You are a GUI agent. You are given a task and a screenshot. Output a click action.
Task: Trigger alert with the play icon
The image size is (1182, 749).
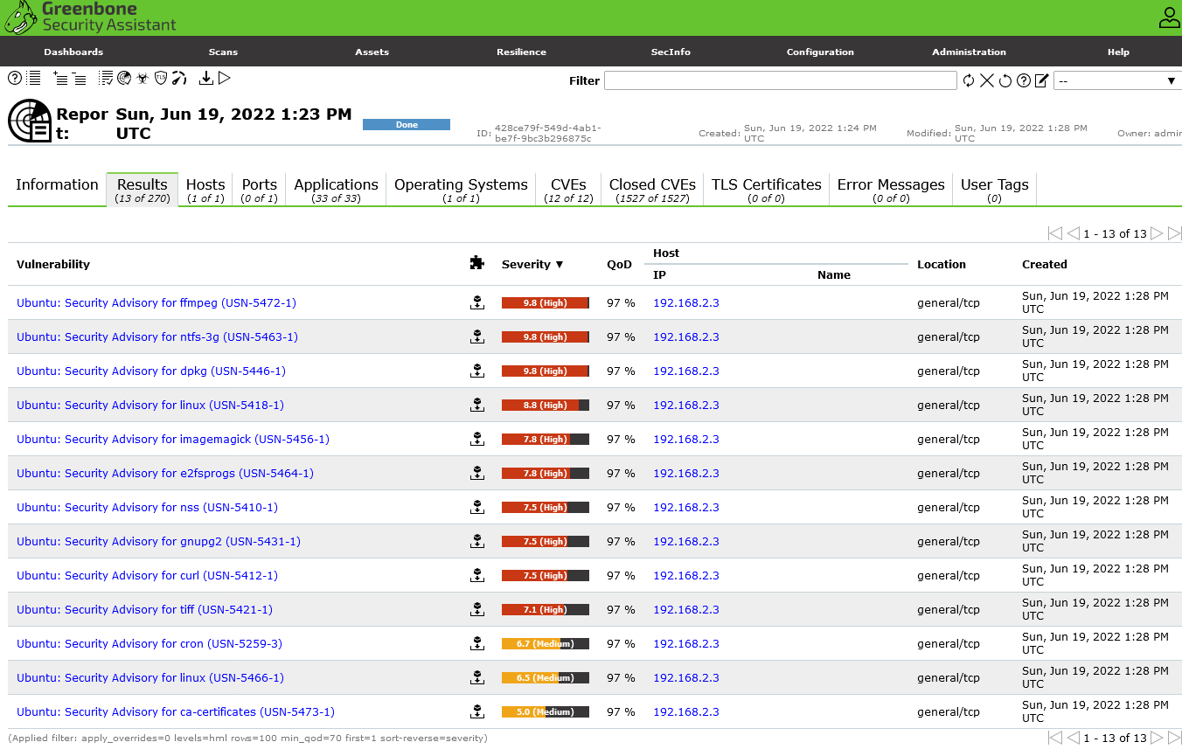pos(225,78)
